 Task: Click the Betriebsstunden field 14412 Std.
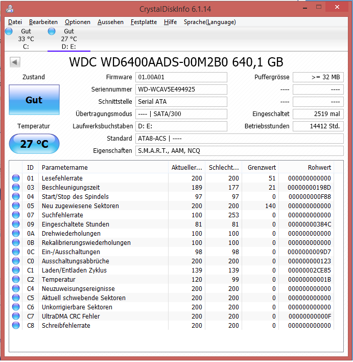318,126
